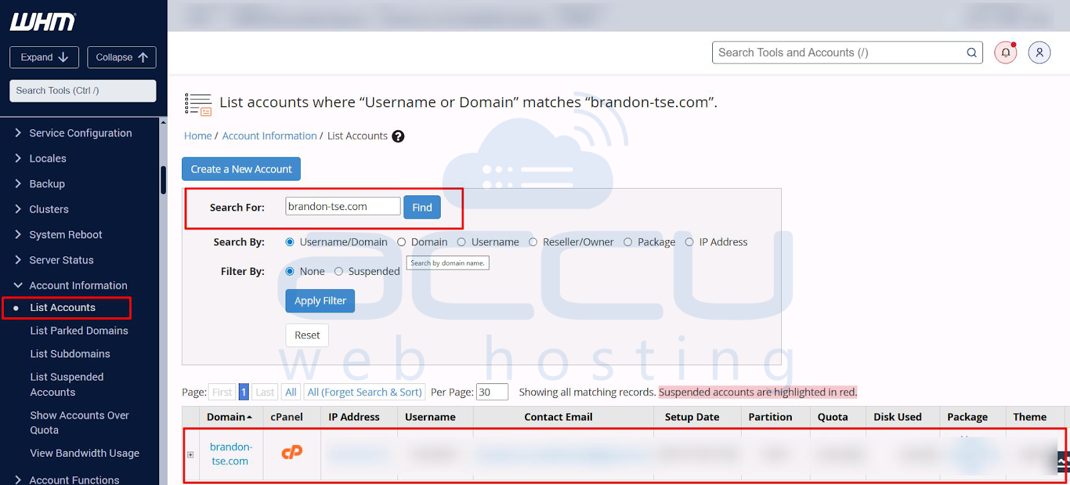Go to Account Information breadcrumb link
The width and height of the screenshot is (1070, 485).
coord(270,136)
